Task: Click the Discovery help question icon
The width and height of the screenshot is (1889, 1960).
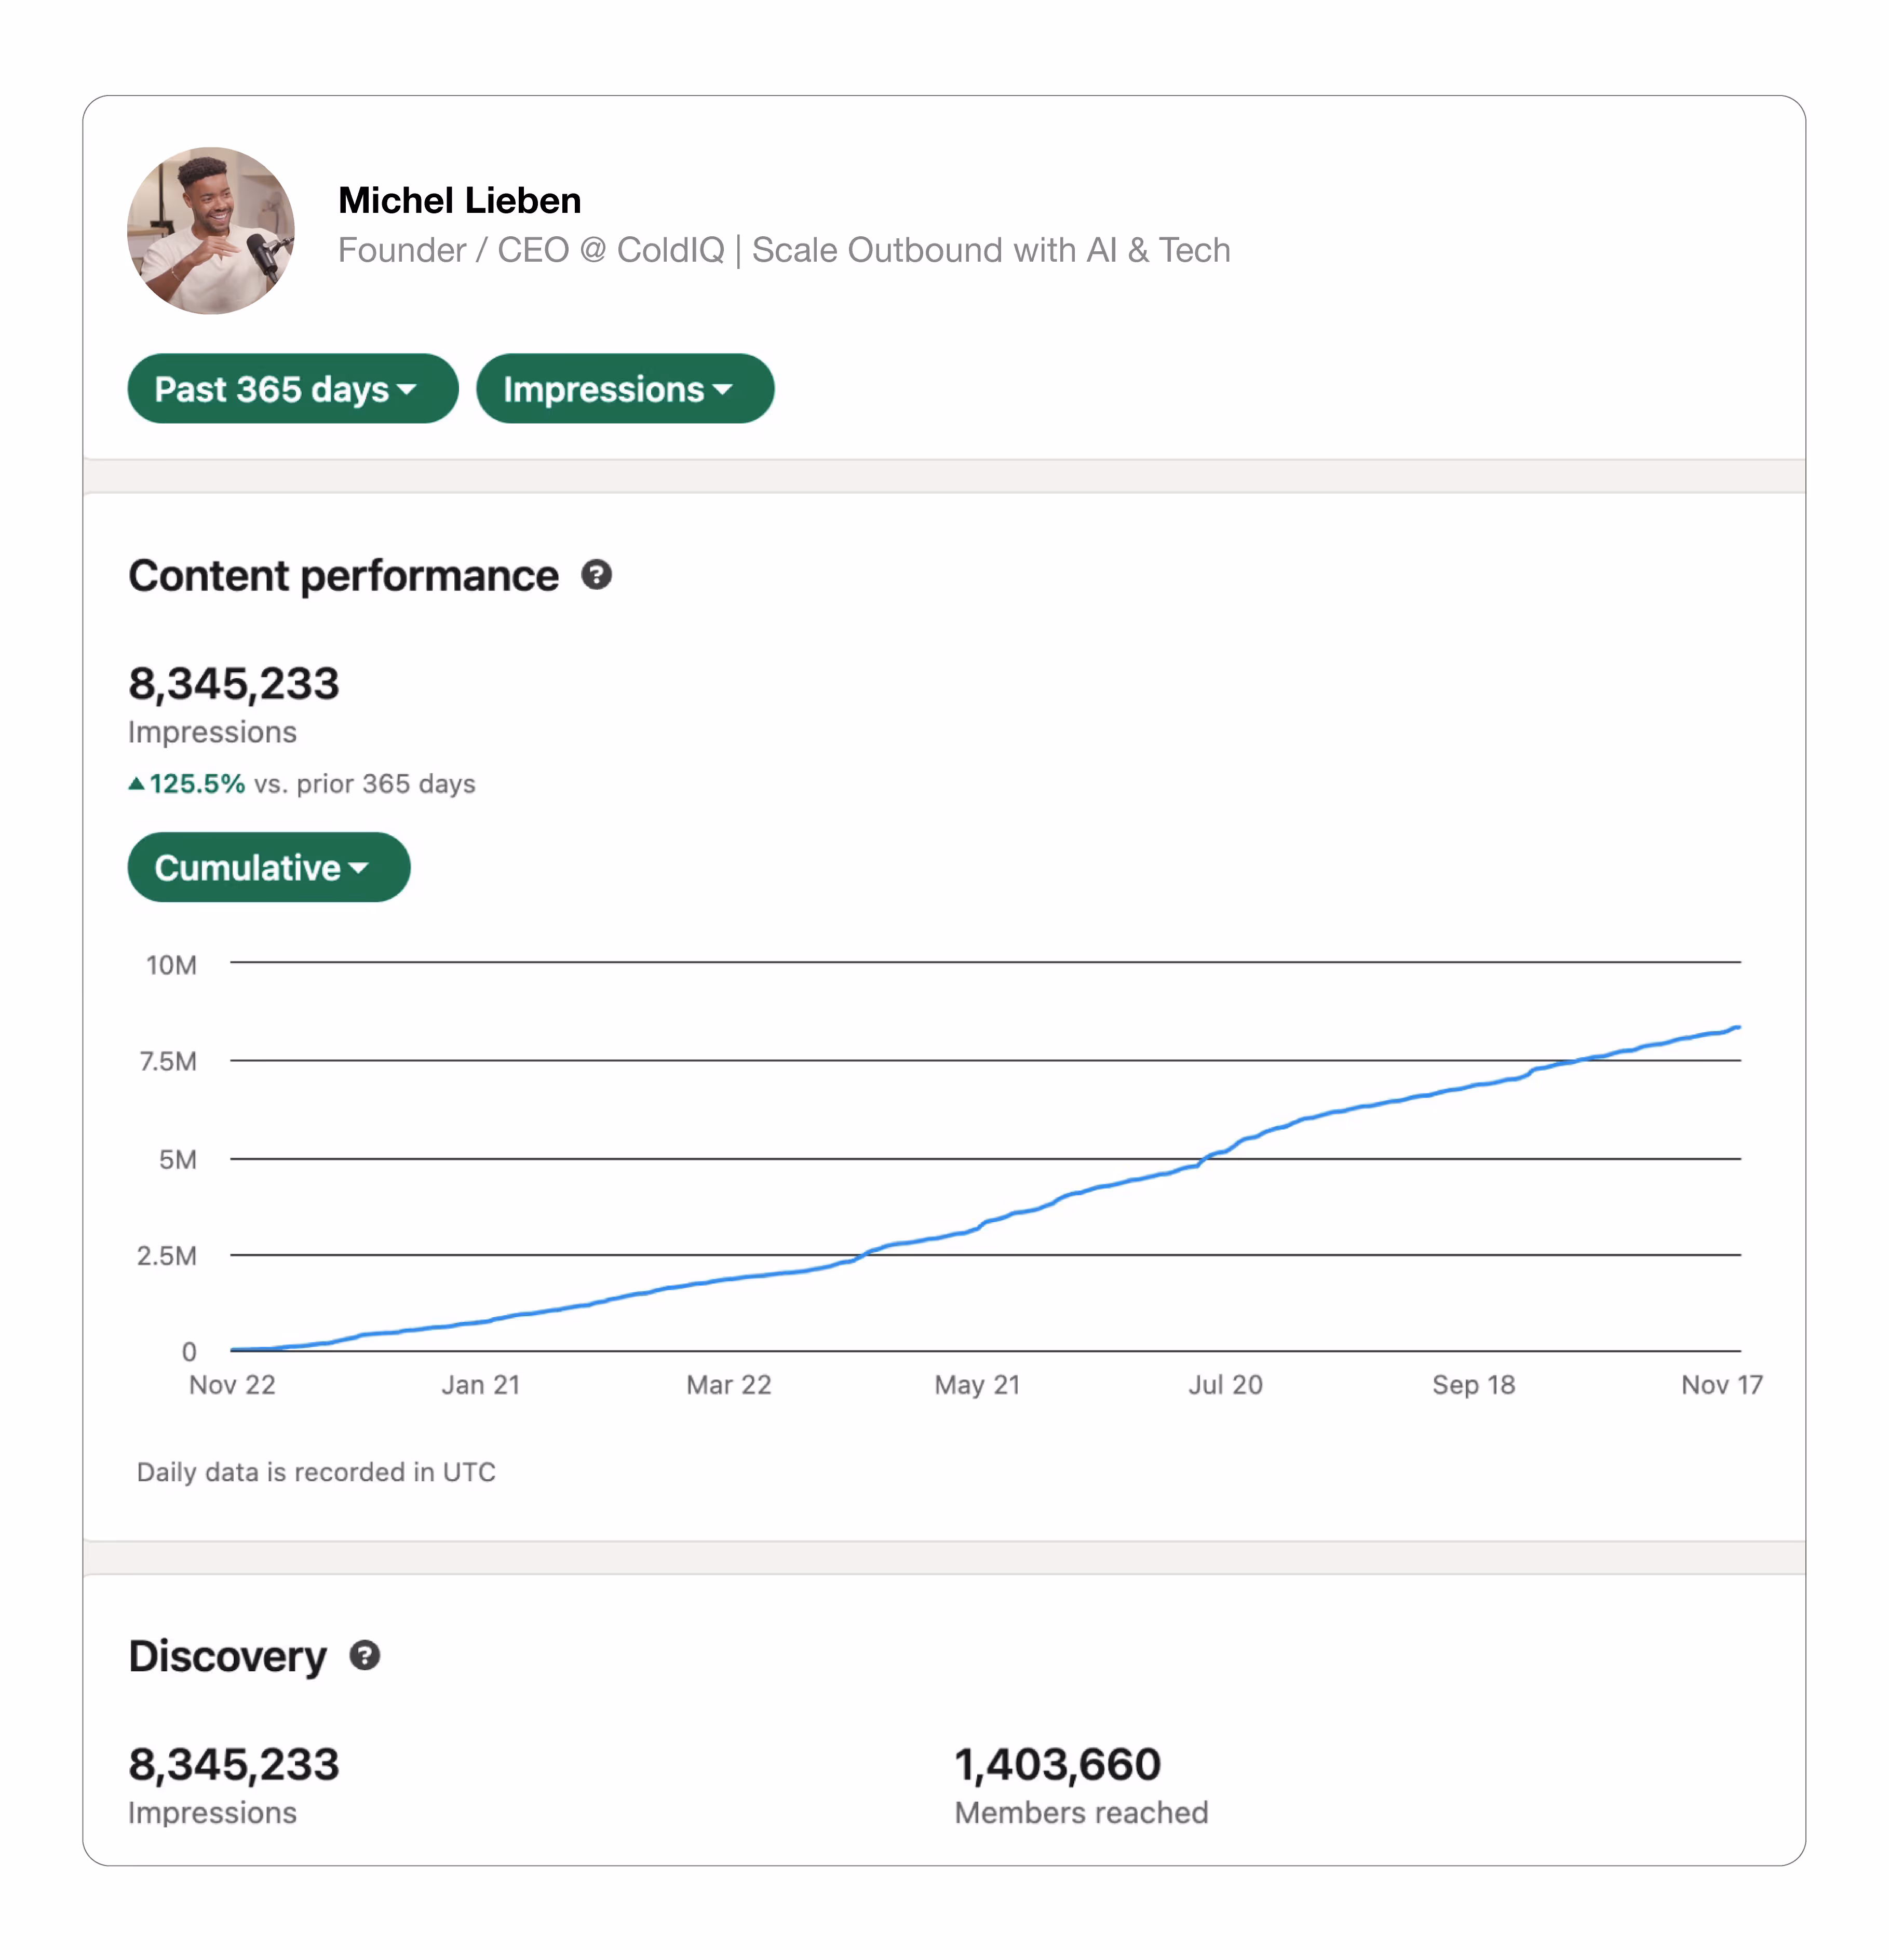Action: click(365, 1656)
